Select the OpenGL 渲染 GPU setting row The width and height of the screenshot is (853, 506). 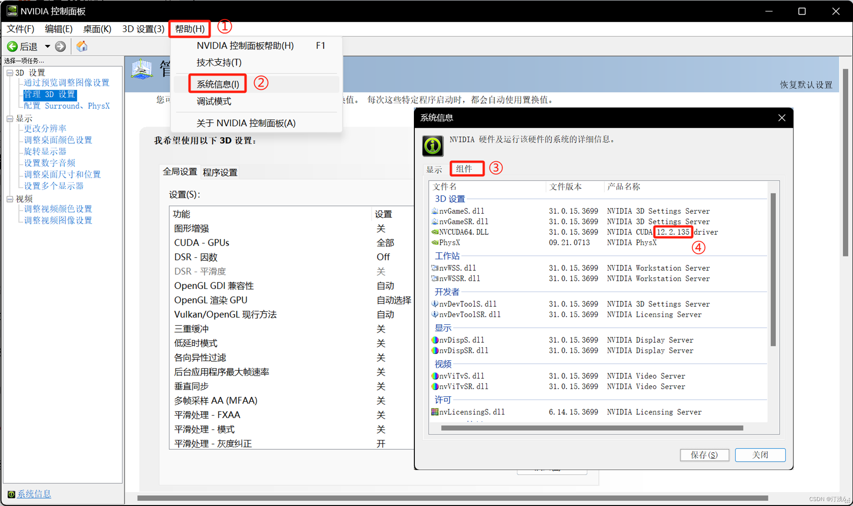point(292,300)
